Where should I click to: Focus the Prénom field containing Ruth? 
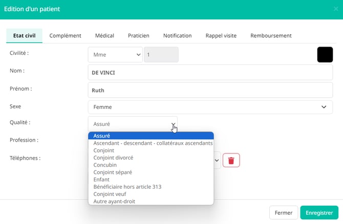210,90
